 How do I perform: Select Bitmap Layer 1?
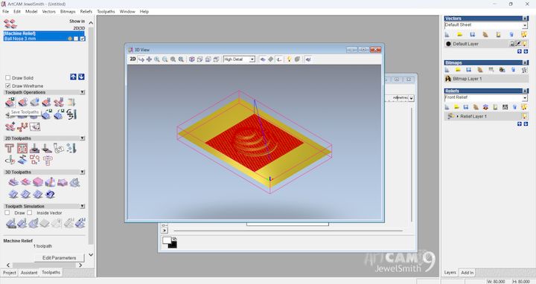click(486, 79)
